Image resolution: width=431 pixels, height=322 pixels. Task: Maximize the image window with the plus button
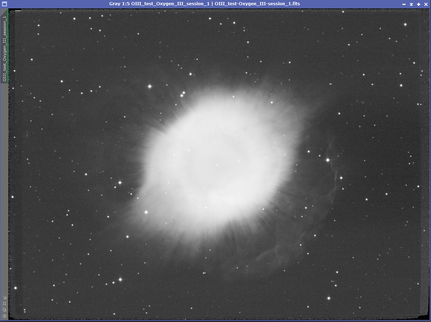[418, 4]
